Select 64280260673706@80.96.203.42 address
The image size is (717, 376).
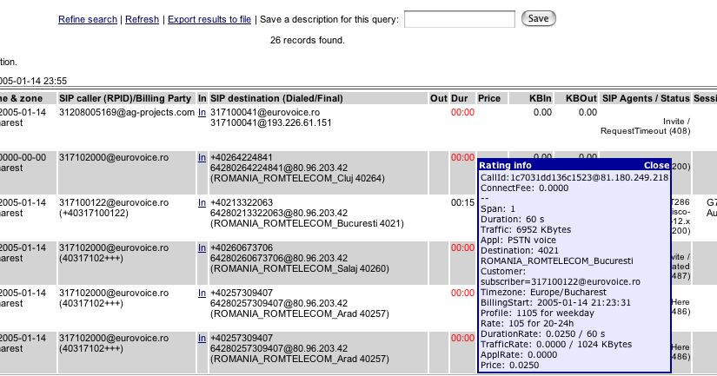click(x=279, y=258)
